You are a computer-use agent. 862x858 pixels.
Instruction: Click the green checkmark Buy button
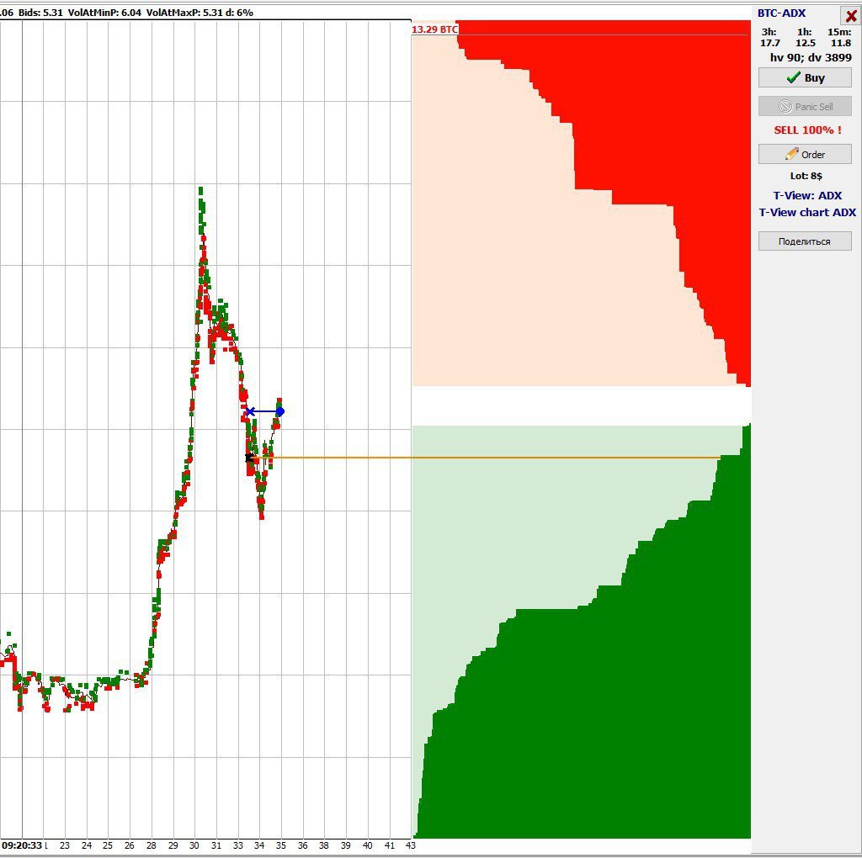pos(804,77)
